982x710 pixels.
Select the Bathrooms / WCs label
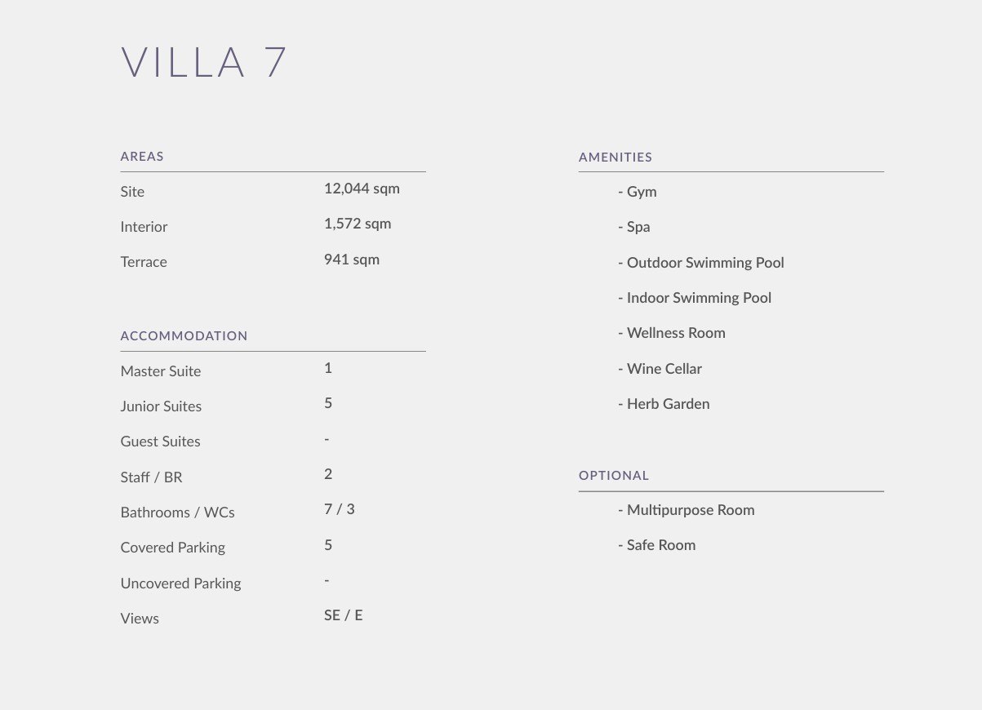tap(177, 513)
